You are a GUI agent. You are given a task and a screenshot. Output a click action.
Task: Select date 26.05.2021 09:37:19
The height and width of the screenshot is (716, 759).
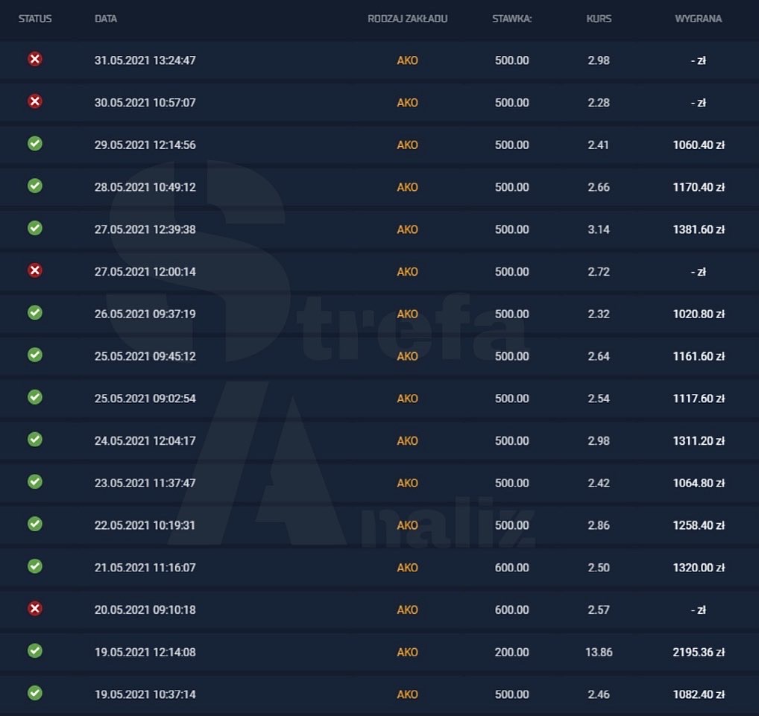[x=145, y=314]
